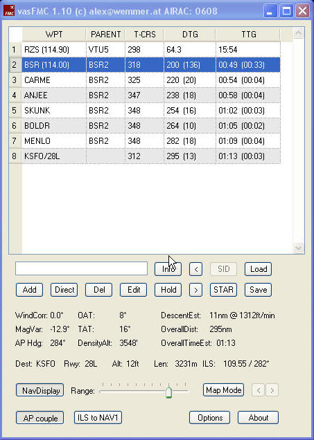Click the WPT column header
The image size is (314, 440).
(x=54, y=35)
